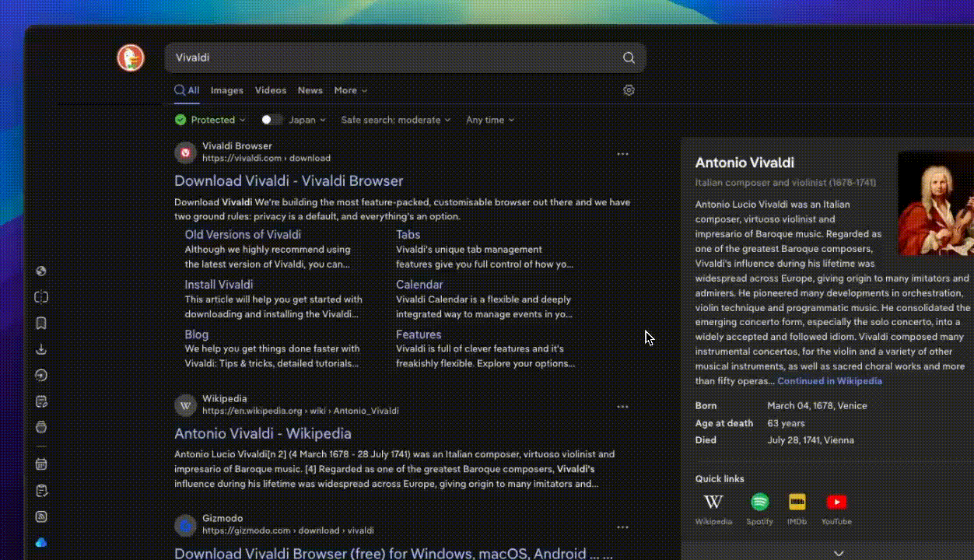Screen dimensions: 974x560
Task: Open the Safe search: moderate dropdown
Action: [x=396, y=120]
